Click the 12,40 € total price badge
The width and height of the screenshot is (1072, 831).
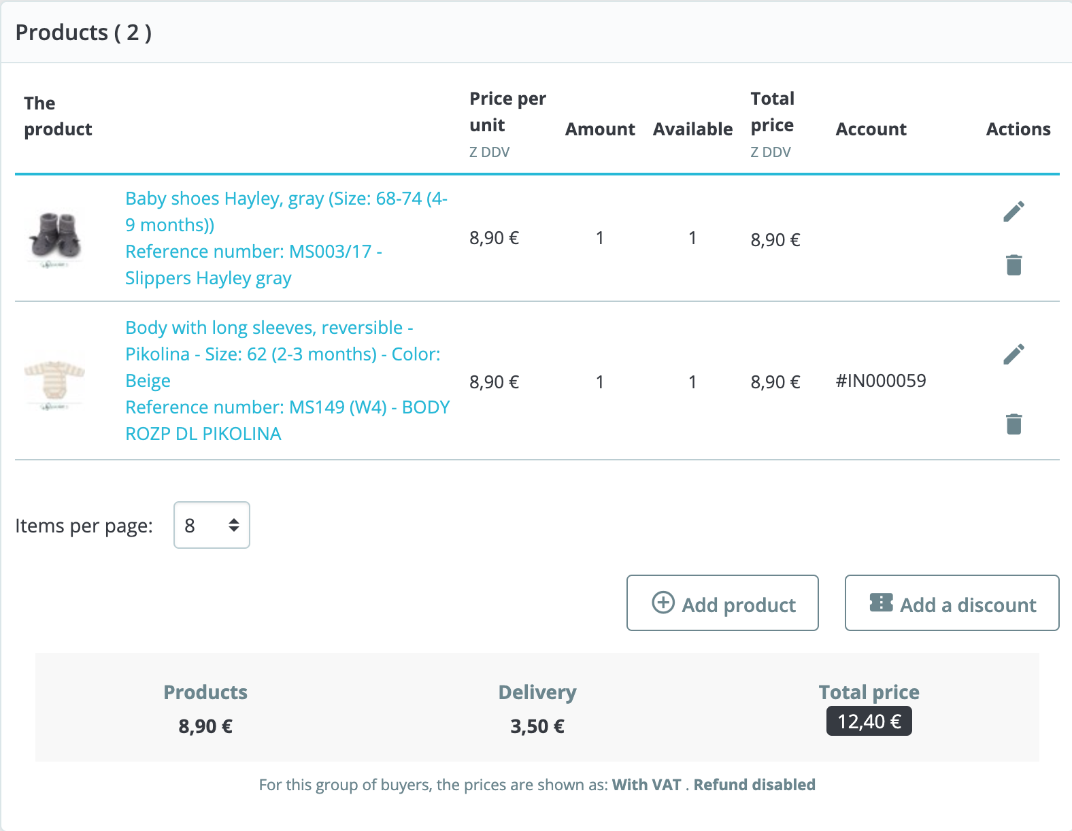869,722
